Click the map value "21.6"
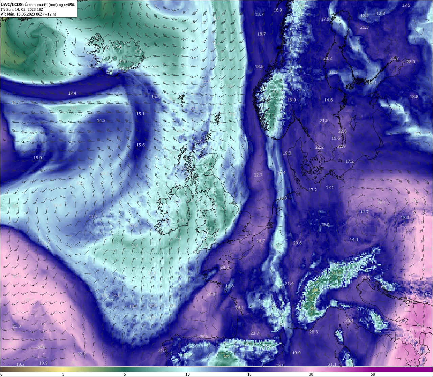 324,120
